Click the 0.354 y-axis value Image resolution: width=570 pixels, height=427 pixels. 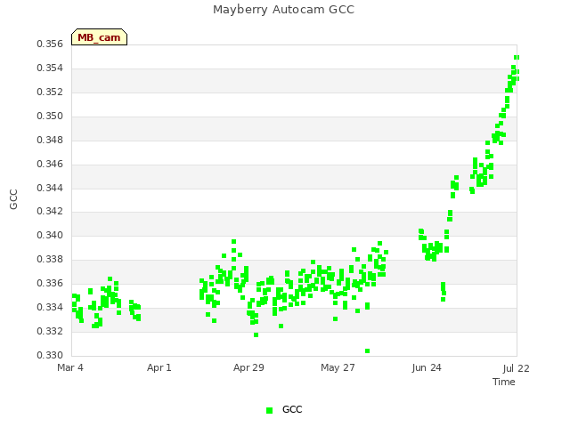(x=50, y=68)
